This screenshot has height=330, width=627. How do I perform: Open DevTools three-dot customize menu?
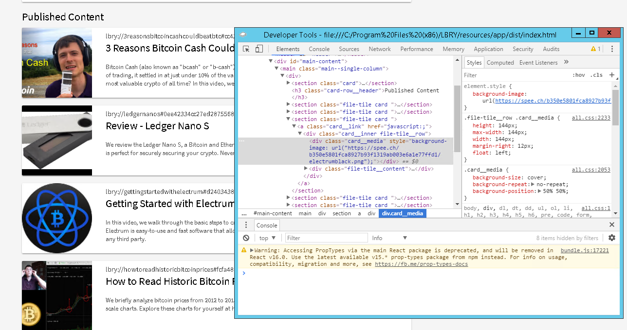pos(612,49)
